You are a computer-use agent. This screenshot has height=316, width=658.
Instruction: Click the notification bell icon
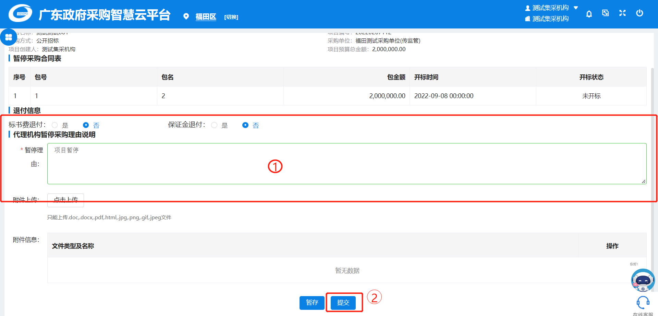point(589,14)
